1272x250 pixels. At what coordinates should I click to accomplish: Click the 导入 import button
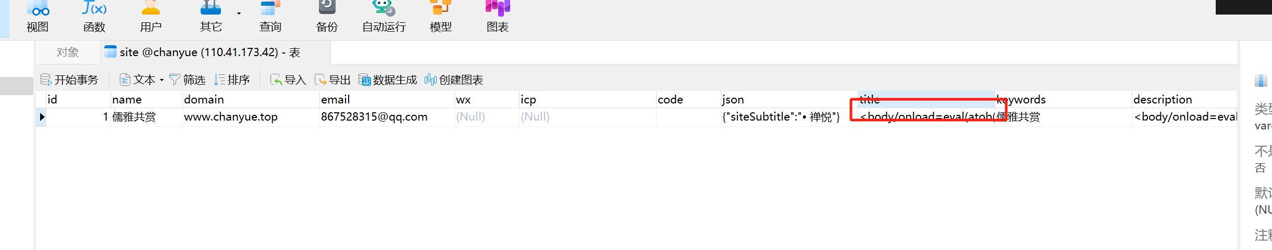point(288,80)
